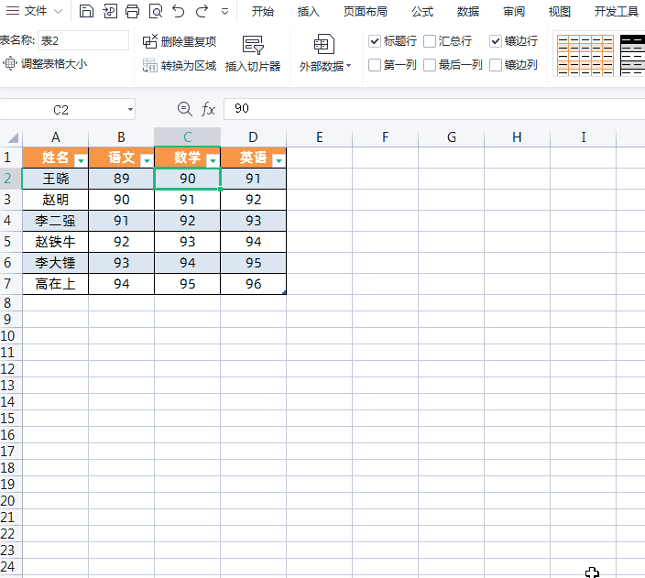Select the cell containing 高在上

tap(56, 284)
